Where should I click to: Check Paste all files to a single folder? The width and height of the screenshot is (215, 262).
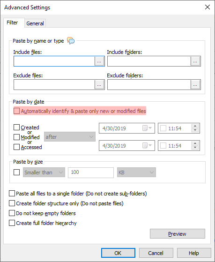point(12,194)
